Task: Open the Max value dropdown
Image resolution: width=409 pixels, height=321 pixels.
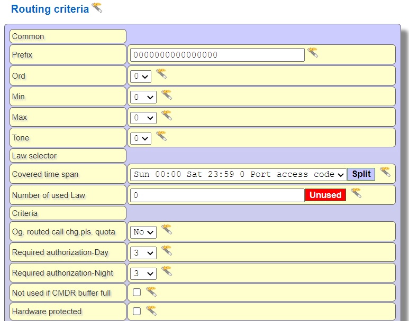Action: coord(143,118)
